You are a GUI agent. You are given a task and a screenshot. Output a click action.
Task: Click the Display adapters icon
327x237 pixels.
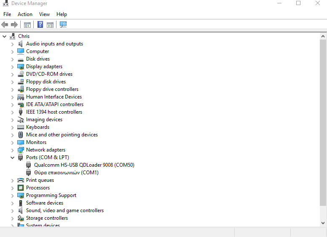click(20, 67)
